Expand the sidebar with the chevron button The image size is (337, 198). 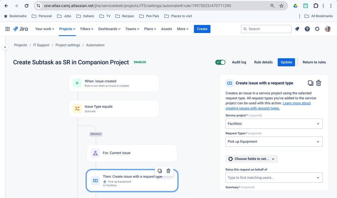click(5, 47)
